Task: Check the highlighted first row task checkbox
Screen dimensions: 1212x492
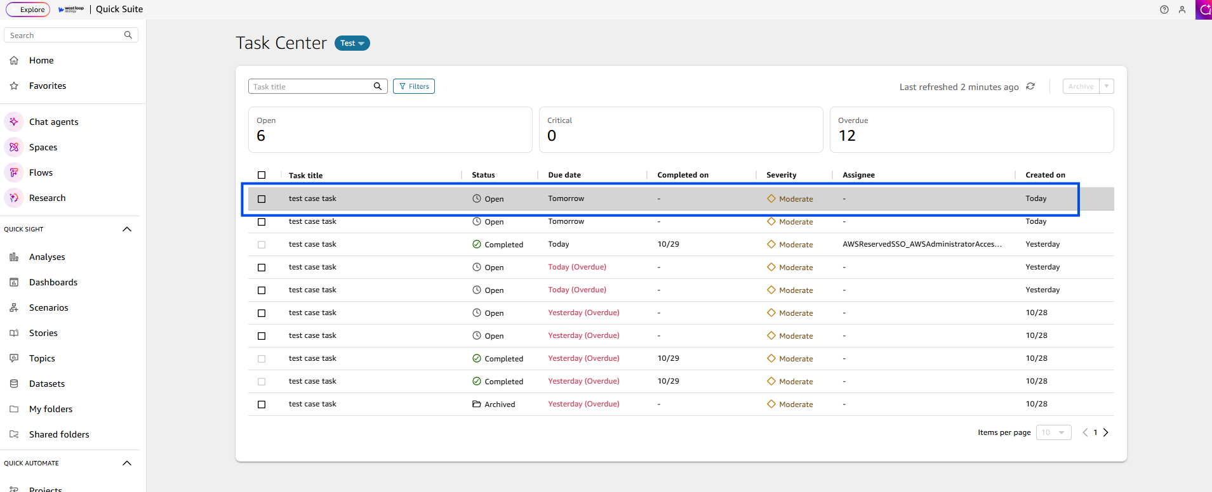Action: pos(262,199)
